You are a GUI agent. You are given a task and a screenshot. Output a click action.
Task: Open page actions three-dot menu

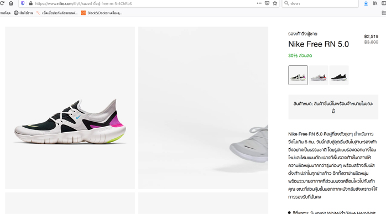tap(259, 3)
